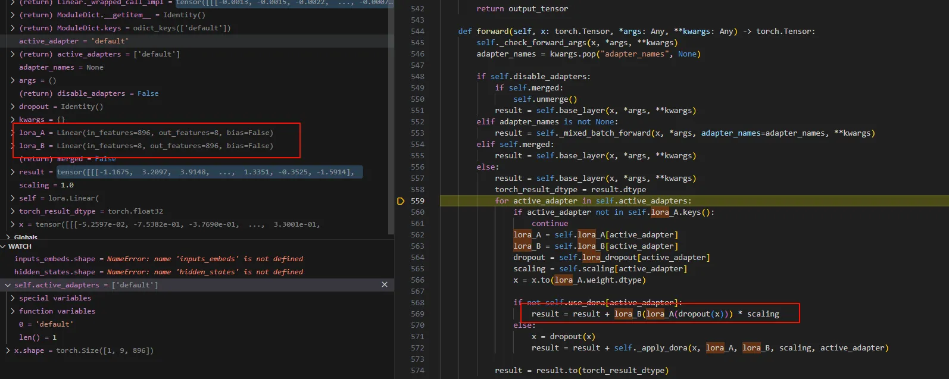Collapse the self.active_adapters watch entry
Viewport: 949px width, 379px height.
(x=8, y=285)
